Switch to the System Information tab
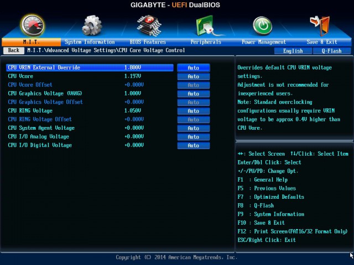Image resolution: width=354 pixels, height=265 pixels. click(x=90, y=42)
